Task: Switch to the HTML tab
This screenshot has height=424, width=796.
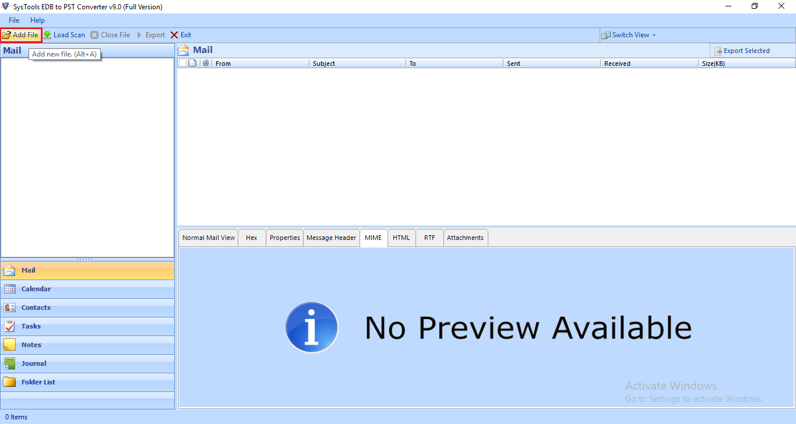Action: pyautogui.click(x=401, y=238)
